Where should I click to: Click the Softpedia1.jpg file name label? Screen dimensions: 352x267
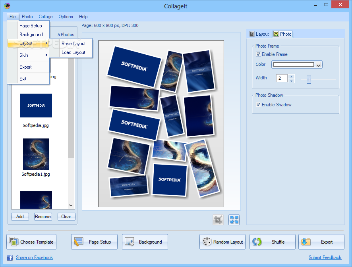pyautogui.click(x=36, y=174)
